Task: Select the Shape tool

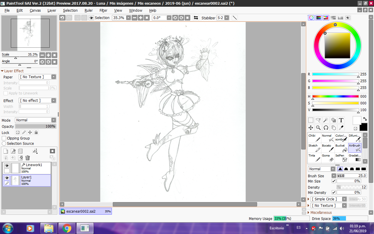Action: 333,120
